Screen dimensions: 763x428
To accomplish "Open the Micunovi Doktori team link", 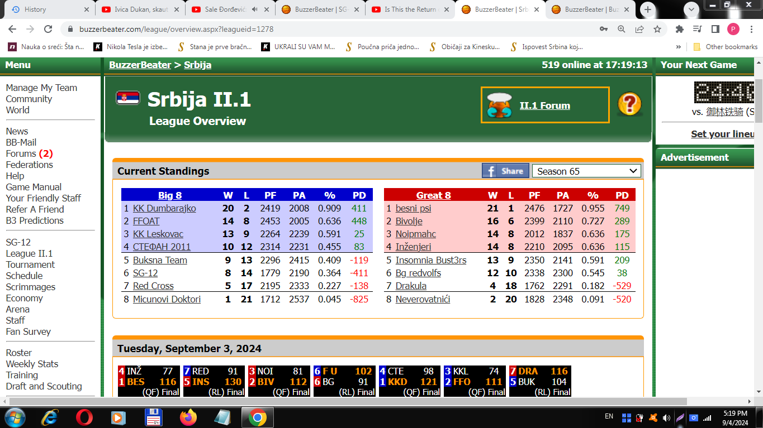I will (x=167, y=299).
